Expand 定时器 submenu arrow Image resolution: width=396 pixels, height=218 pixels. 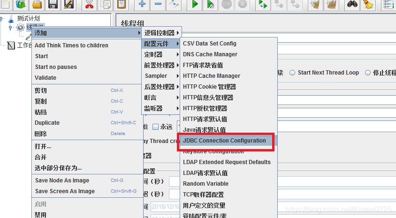(x=178, y=54)
